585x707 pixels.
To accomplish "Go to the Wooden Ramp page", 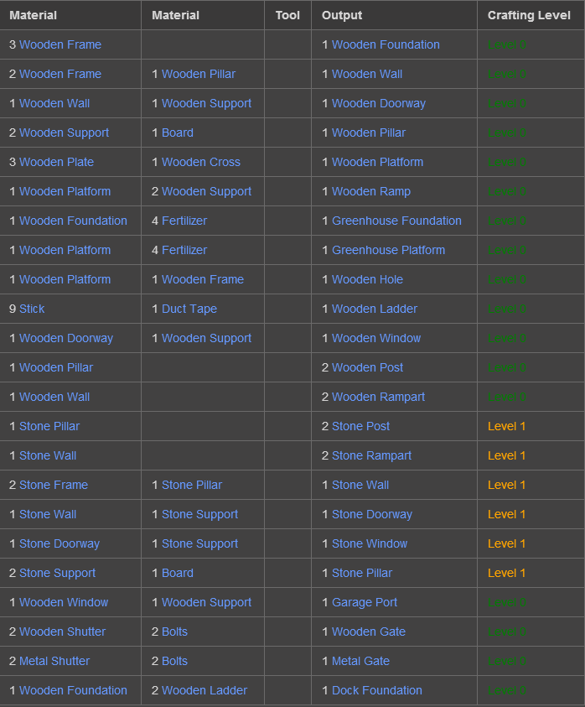I will [371, 191].
